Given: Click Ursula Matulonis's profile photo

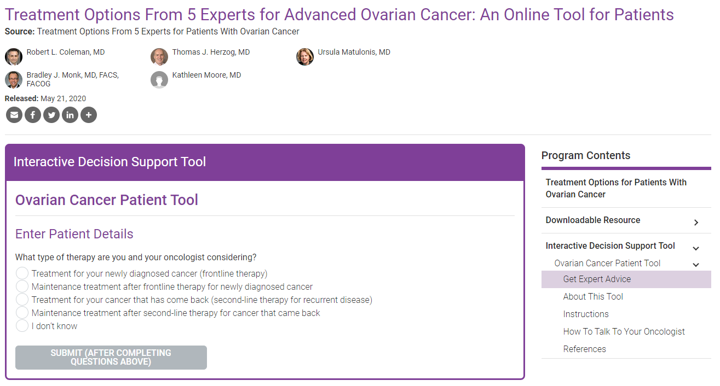Looking at the screenshot, I should [x=305, y=57].
